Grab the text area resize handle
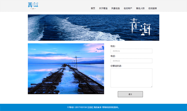This screenshot has width=187, height=111. pyautogui.click(x=151, y=86)
